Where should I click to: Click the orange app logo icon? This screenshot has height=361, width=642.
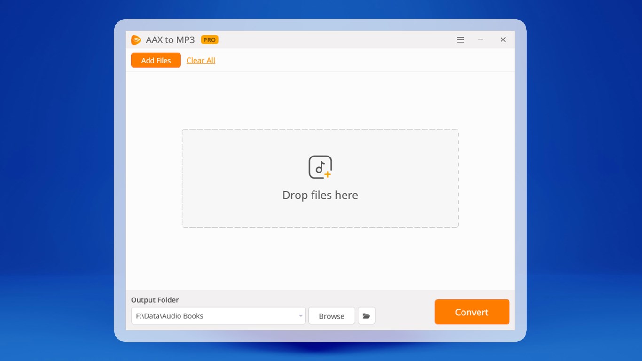[136, 40]
